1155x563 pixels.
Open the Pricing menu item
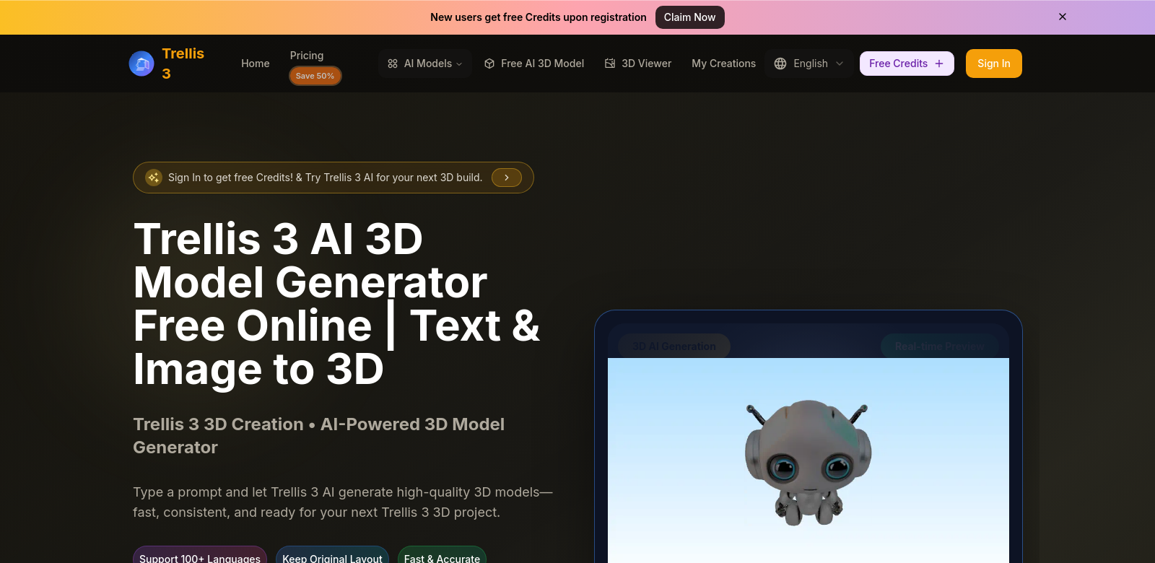[x=307, y=56]
